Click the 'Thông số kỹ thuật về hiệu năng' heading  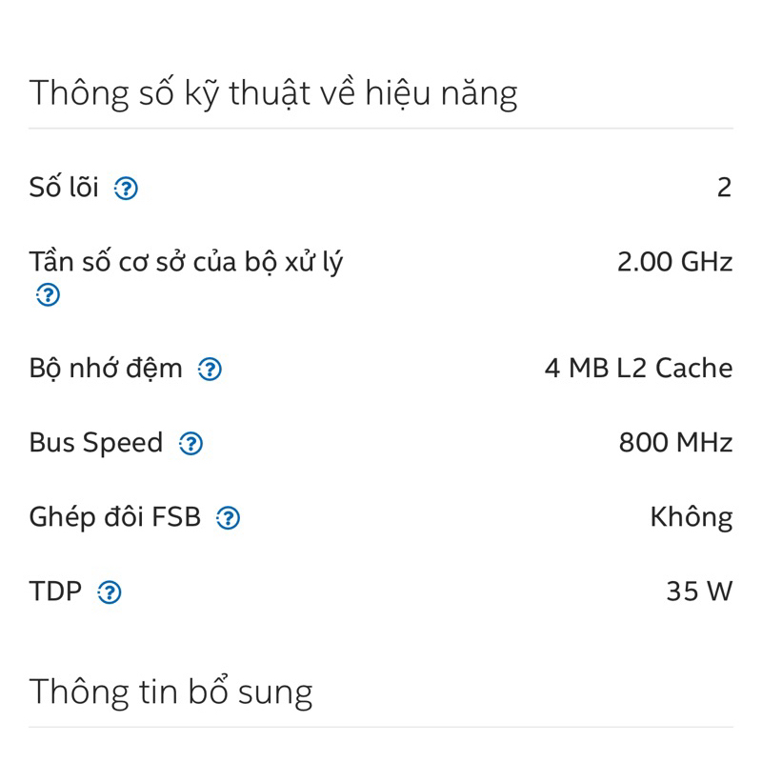pos(273,93)
